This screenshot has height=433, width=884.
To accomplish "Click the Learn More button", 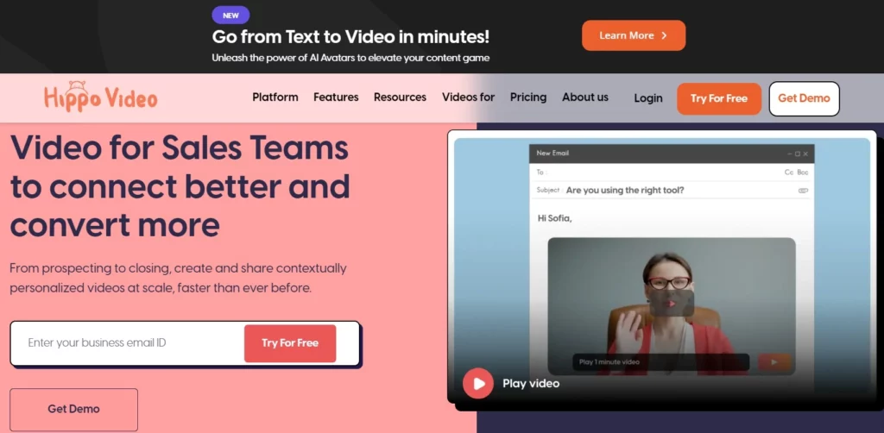I will coord(634,35).
